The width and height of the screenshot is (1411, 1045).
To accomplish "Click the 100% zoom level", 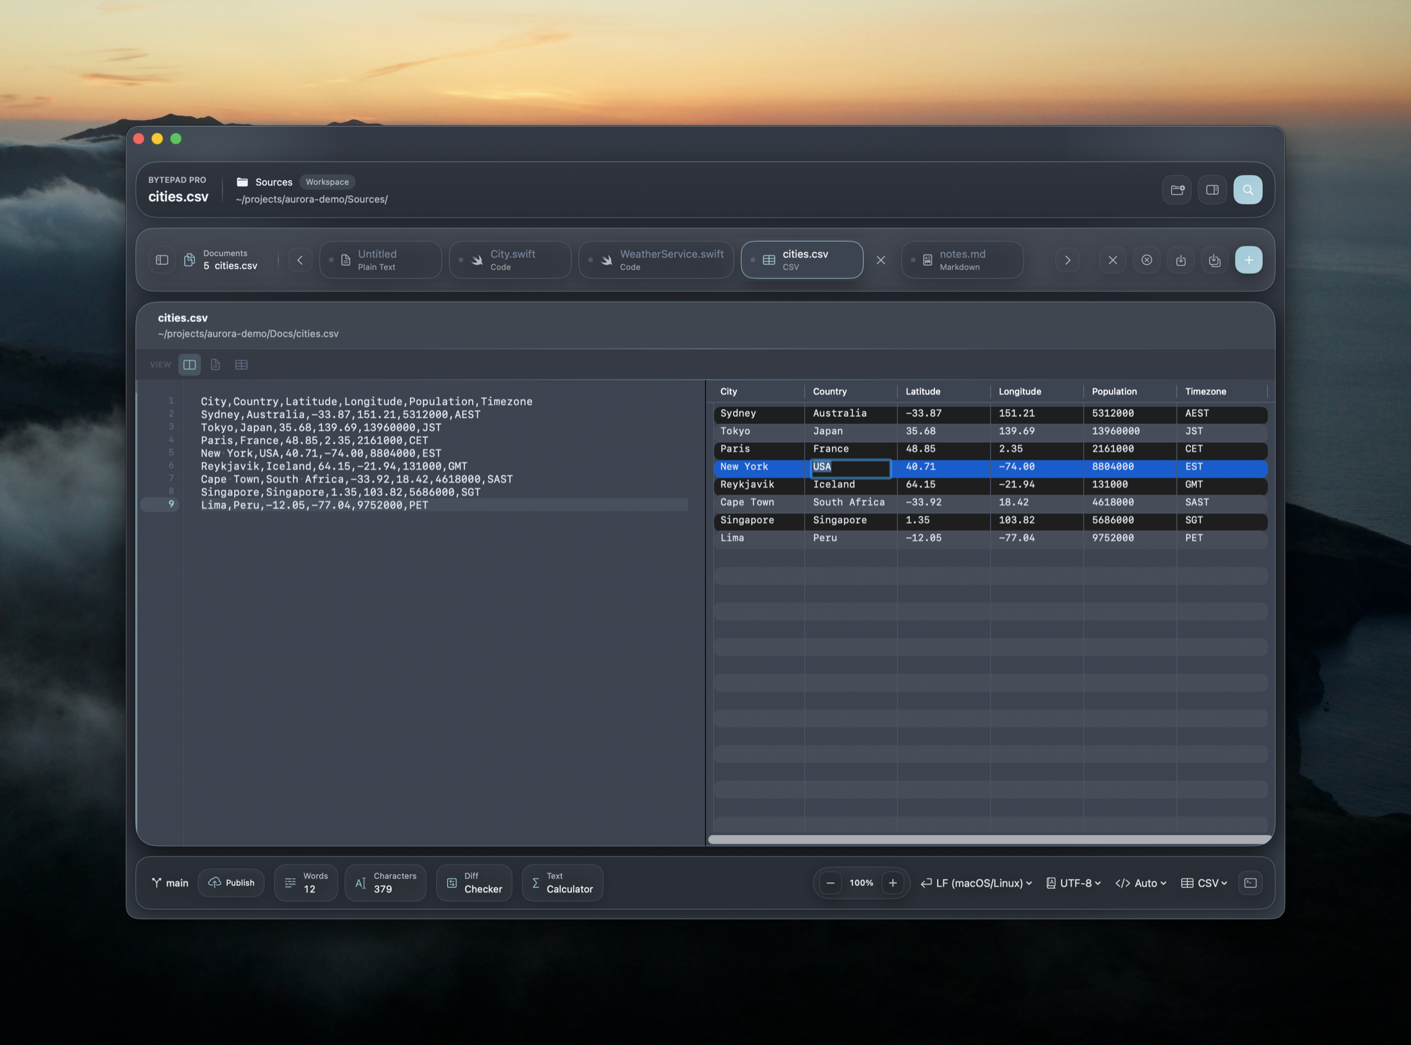I will point(861,883).
